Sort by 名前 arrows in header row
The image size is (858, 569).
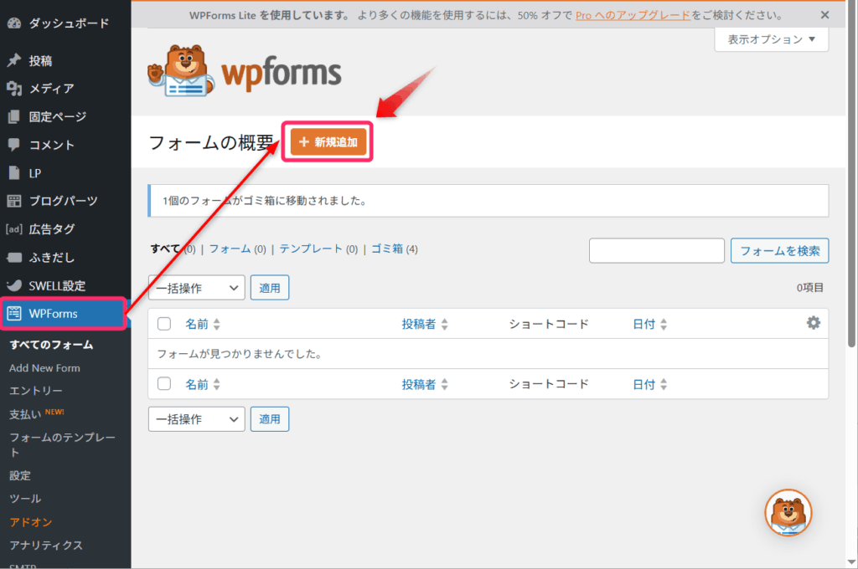(217, 324)
